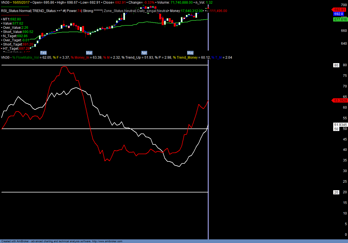
Task: Click the blue 692.8 value tag
Action: (x=339, y=14)
